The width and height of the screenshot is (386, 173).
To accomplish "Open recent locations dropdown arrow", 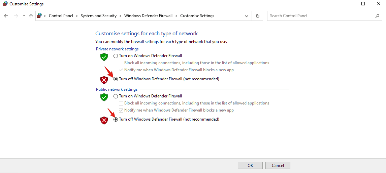I will pyautogui.click(x=24, y=16).
